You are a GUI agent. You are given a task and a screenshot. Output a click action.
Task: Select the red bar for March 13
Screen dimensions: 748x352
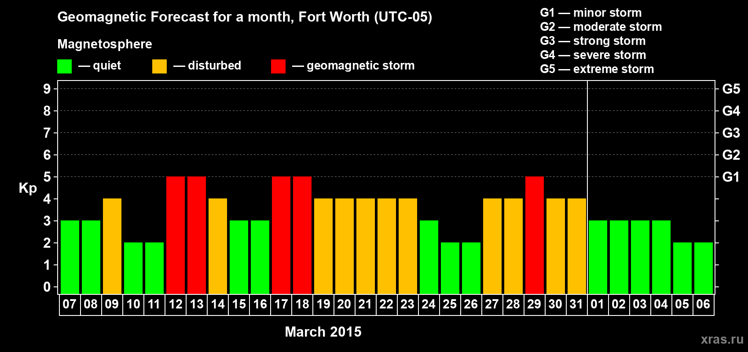tap(197, 235)
